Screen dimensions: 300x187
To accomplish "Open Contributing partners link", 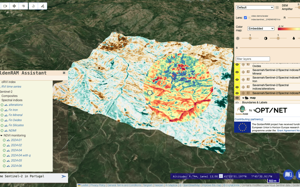I will [x=249, y=119].
